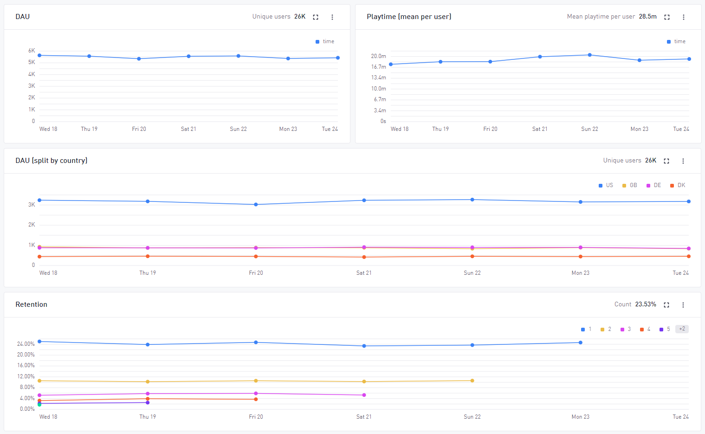Toggle the DE series legend
The image size is (705, 434).
(654, 185)
